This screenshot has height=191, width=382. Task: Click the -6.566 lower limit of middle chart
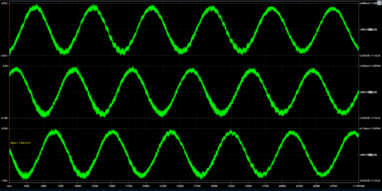pos(5,118)
